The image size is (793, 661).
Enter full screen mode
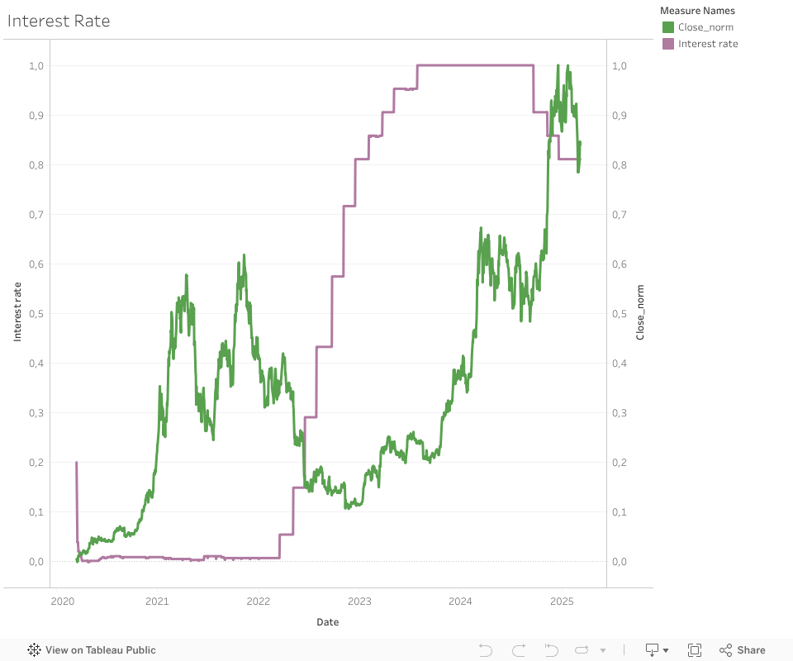[x=695, y=650]
